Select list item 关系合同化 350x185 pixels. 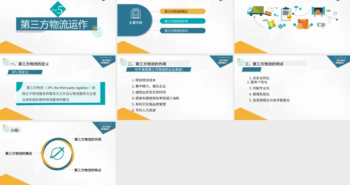click(x=259, y=78)
